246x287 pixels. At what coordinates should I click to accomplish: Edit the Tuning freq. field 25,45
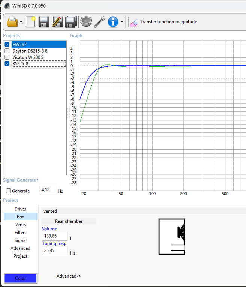point(55,251)
